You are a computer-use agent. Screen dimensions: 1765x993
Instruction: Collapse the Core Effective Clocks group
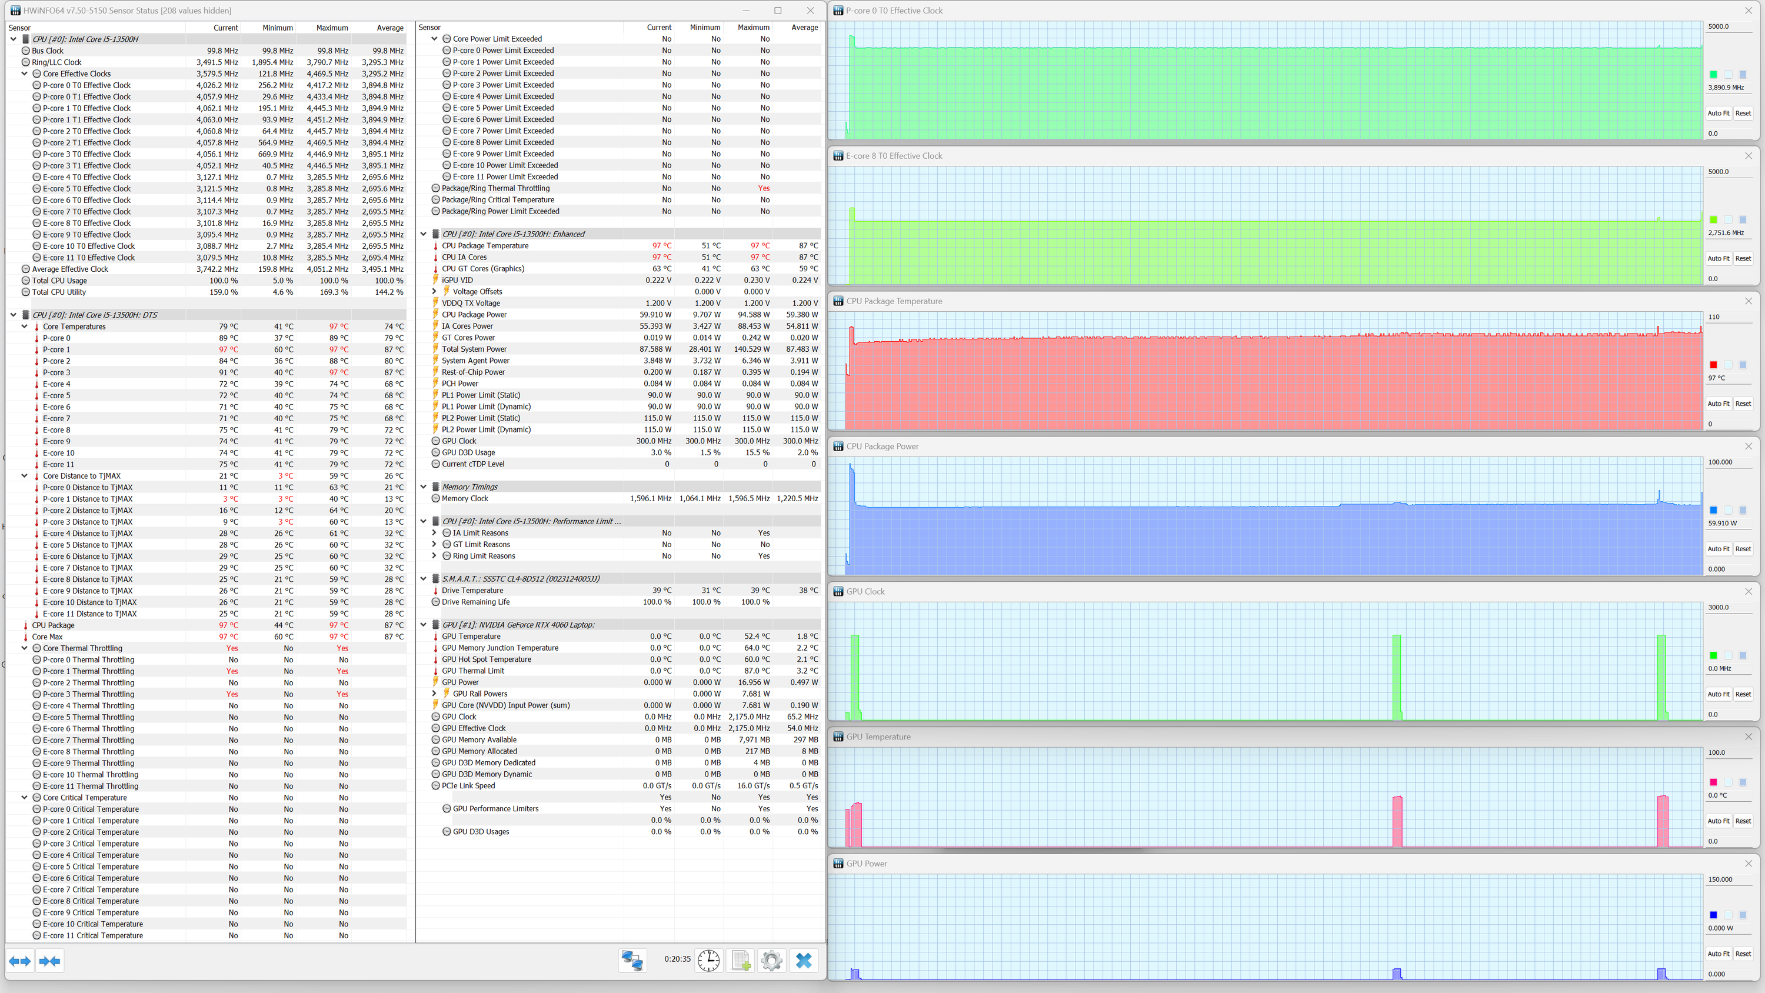25,74
